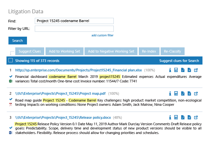Click document-X icon for Release policy.docx
Screen dimensions: 208x146
click(189, 117)
